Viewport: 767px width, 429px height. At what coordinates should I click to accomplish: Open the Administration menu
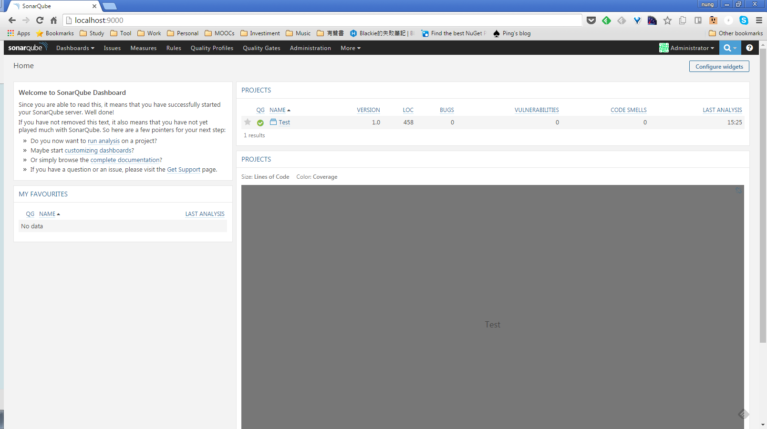311,48
